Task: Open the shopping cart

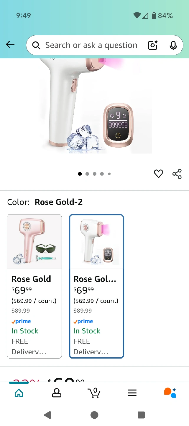Action: (94, 393)
